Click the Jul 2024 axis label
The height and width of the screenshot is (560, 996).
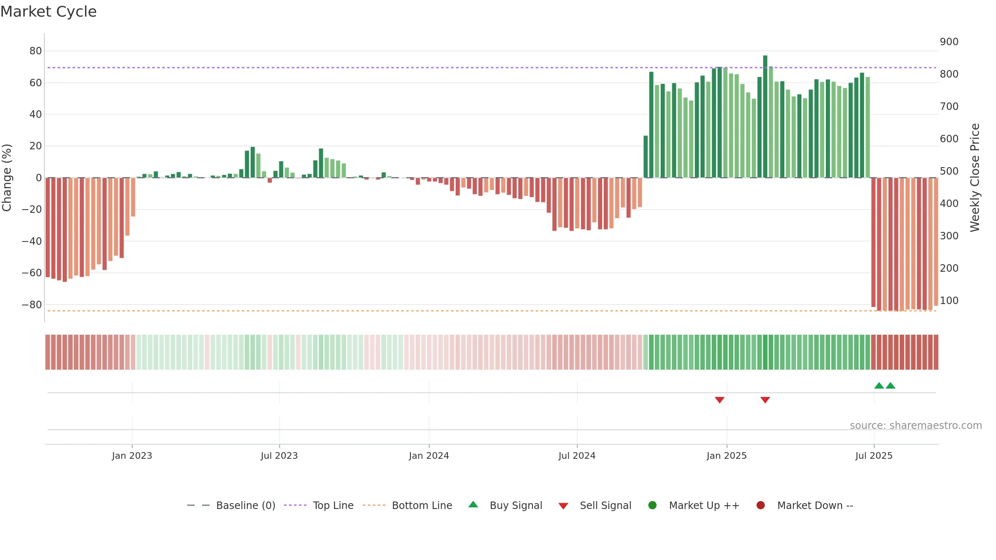577,456
